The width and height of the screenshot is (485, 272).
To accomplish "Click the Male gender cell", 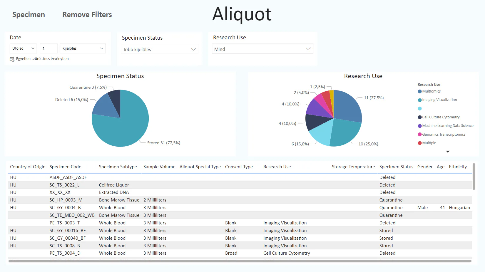I will point(423,208).
